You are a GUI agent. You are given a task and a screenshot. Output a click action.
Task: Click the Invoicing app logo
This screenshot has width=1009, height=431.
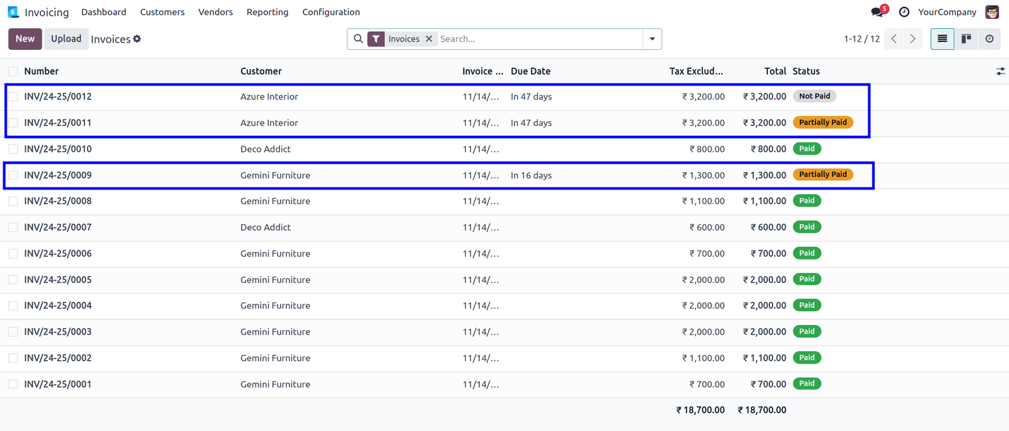pos(13,12)
